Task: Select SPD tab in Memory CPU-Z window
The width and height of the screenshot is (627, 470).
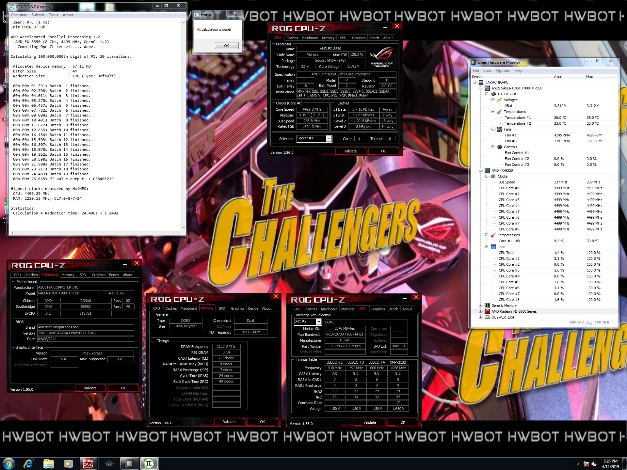Action: [x=222, y=308]
